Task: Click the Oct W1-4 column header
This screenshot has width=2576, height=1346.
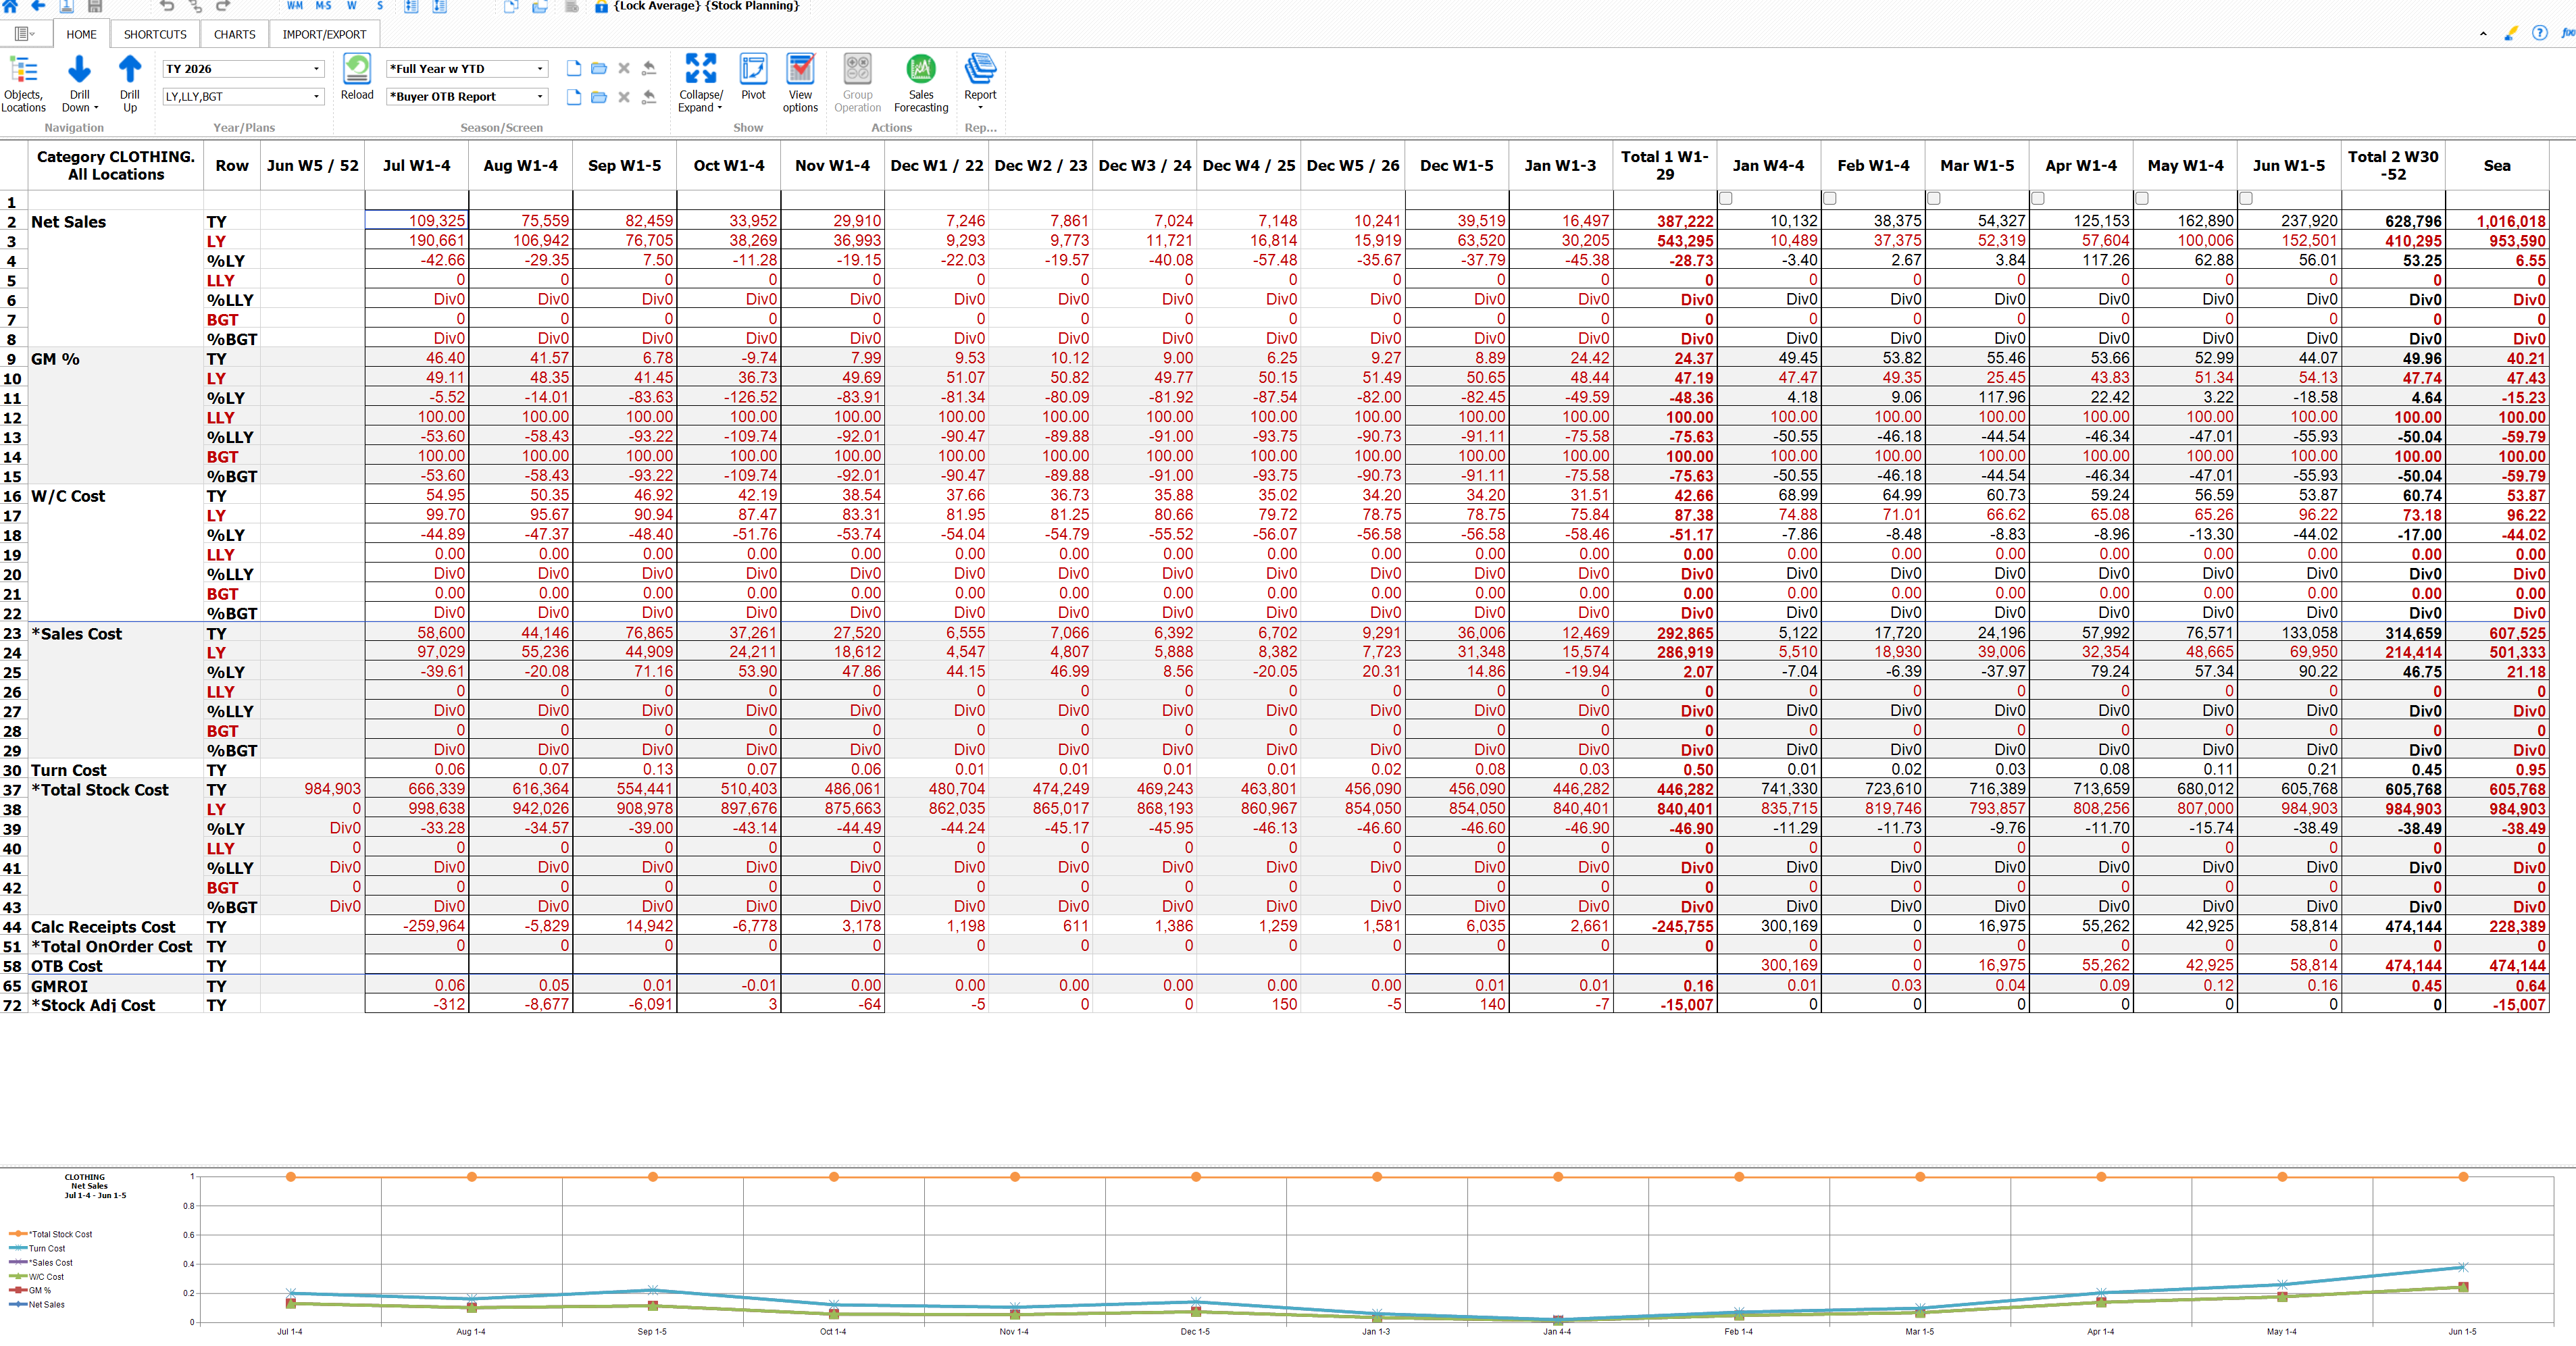Action: point(728,165)
